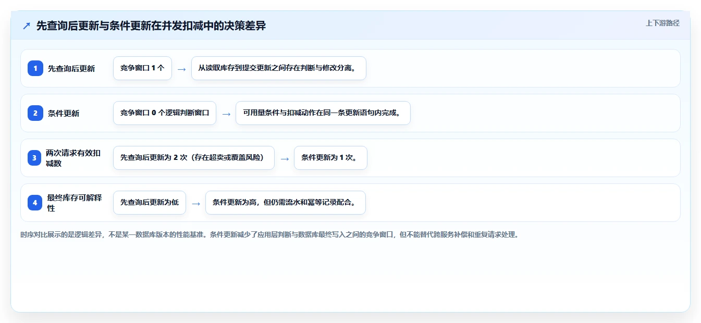This screenshot has height=323, width=701.
Task: Click the step 2 number badge
Action: point(35,113)
